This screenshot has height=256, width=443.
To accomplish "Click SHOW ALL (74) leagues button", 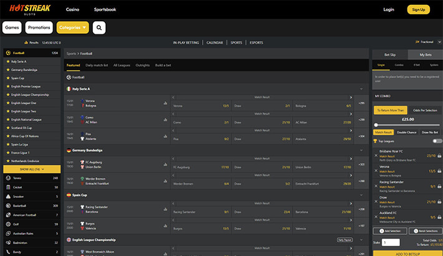I will [32, 169].
